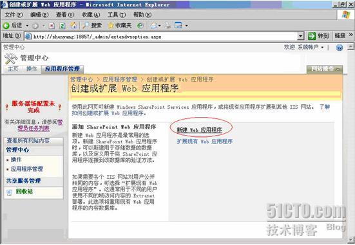Open the dropdown beside the Back button
Image resolution: width=355 pixels, height=245 pixels.
(27, 26)
